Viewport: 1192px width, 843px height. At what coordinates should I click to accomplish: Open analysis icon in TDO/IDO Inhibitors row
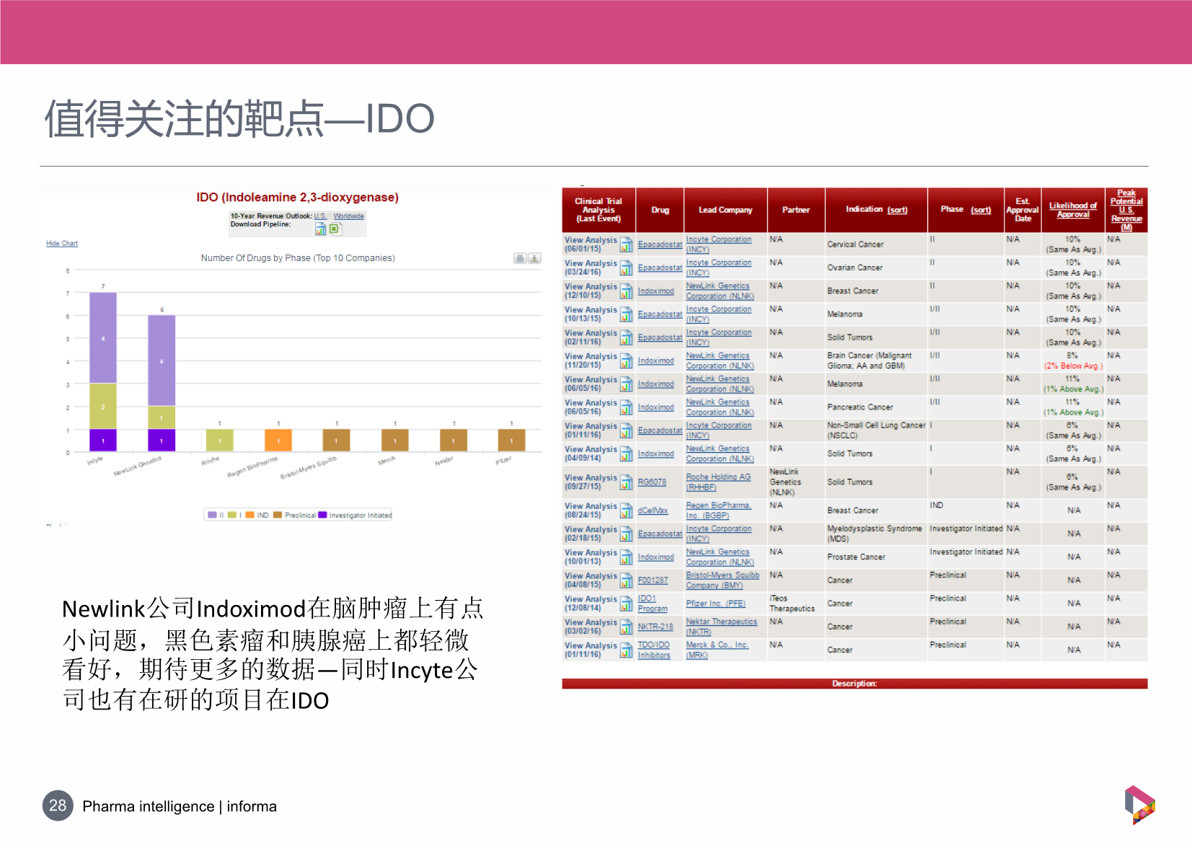tap(626, 650)
